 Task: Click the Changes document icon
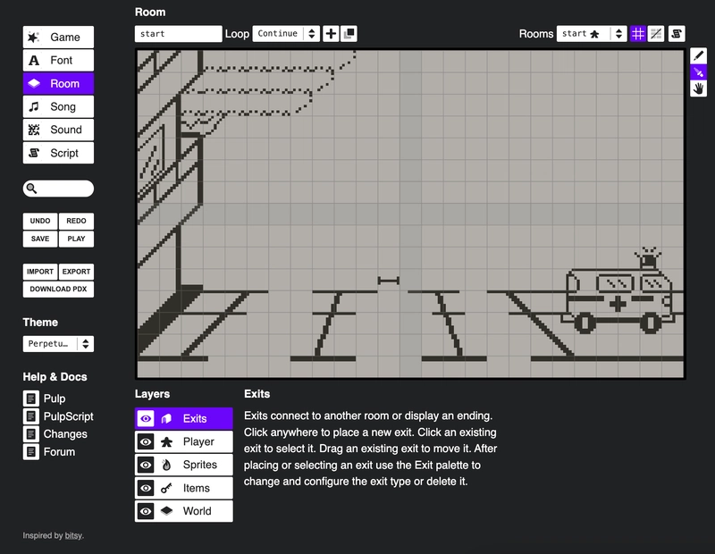pos(31,434)
